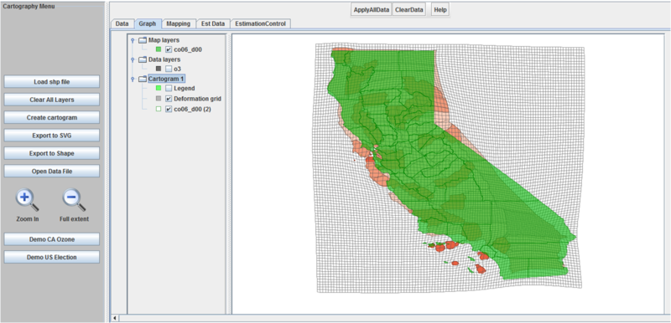Image resolution: width=671 pixels, height=323 pixels.
Task: Switch to the EstimationControl tab
Action: coord(261,24)
